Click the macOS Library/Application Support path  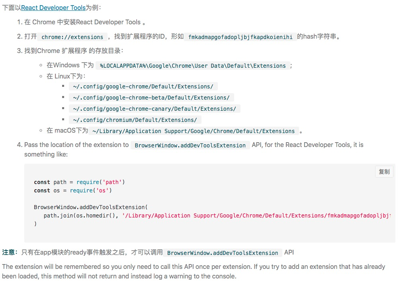click(194, 131)
